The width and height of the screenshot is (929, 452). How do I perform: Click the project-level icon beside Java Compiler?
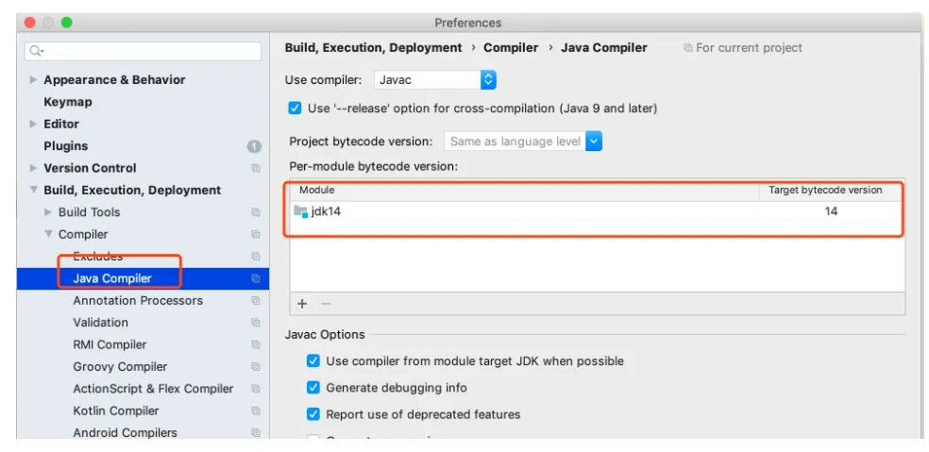[x=255, y=278]
